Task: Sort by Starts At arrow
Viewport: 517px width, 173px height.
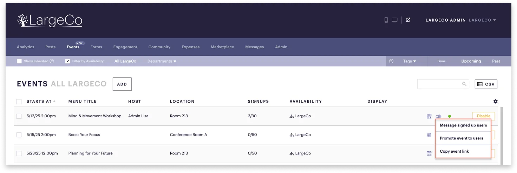Action: (54, 101)
